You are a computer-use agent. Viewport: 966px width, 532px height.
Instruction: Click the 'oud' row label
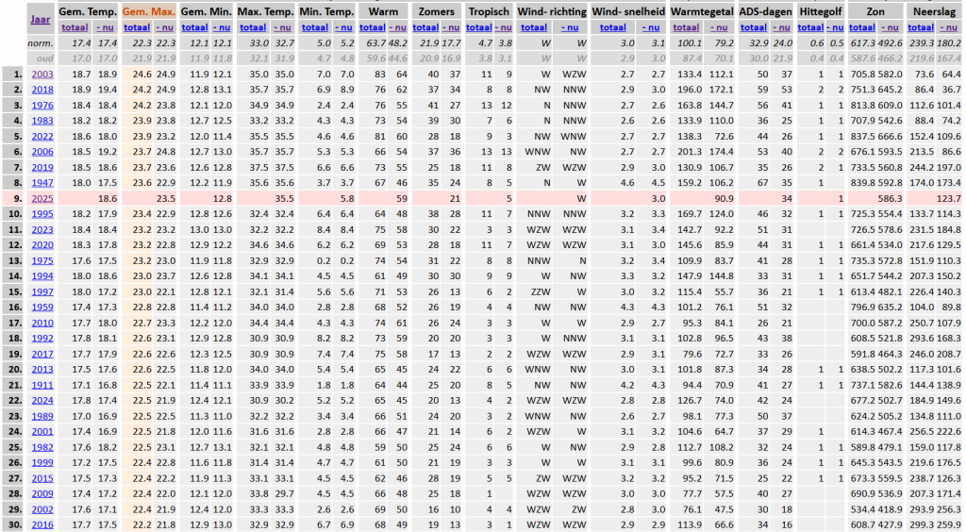[45, 58]
